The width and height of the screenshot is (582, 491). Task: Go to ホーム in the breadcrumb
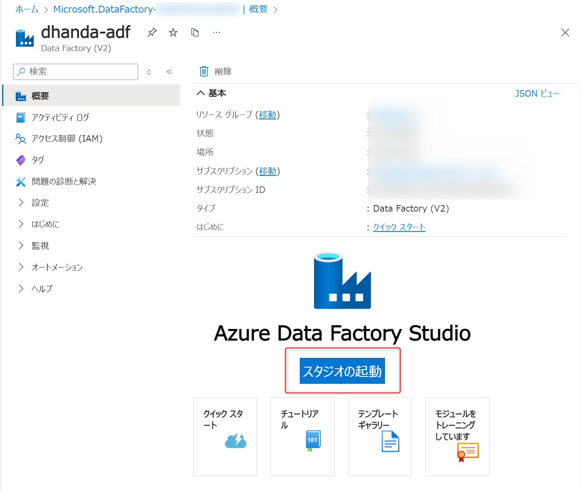pyautogui.click(x=27, y=9)
